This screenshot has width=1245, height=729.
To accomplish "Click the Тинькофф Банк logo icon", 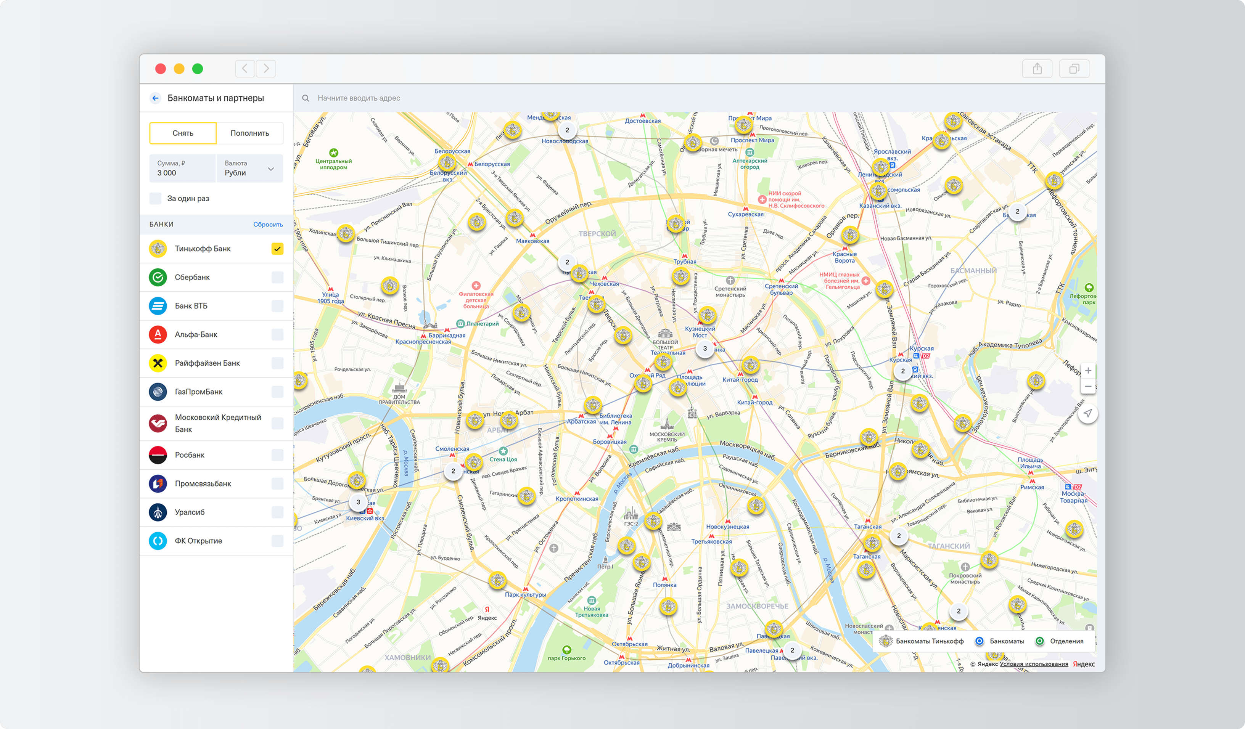I will tap(158, 249).
